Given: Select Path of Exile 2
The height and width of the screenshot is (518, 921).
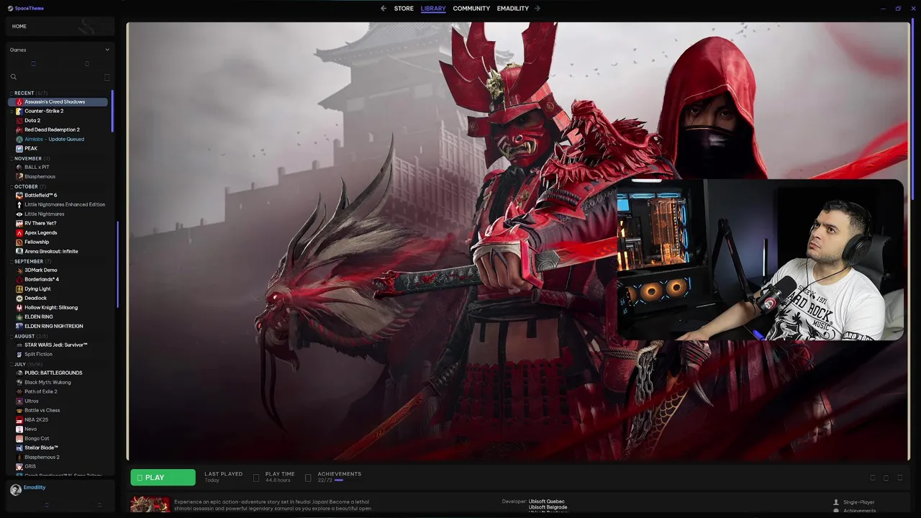Looking at the screenshot, I should pos(41,392).
